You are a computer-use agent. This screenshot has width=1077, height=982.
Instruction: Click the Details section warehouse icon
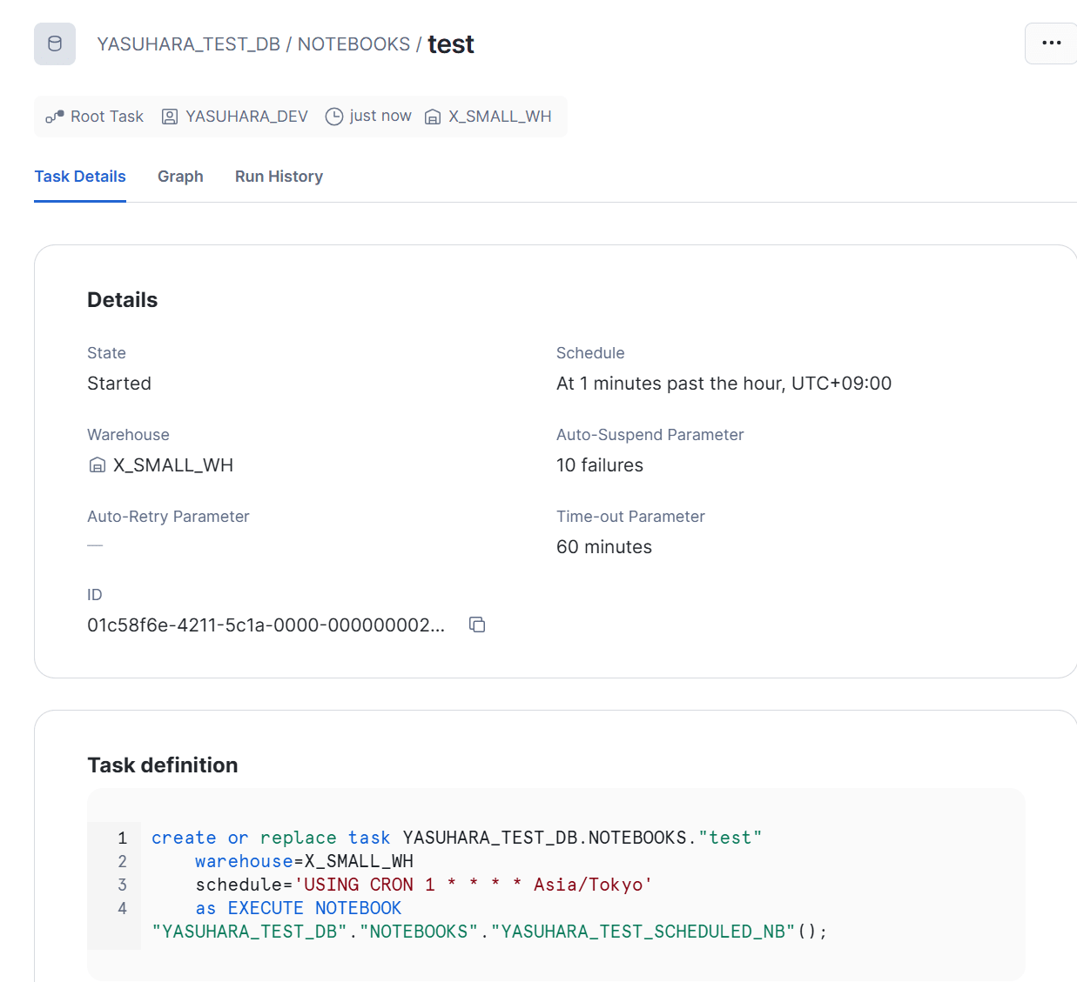coord(98,465)
